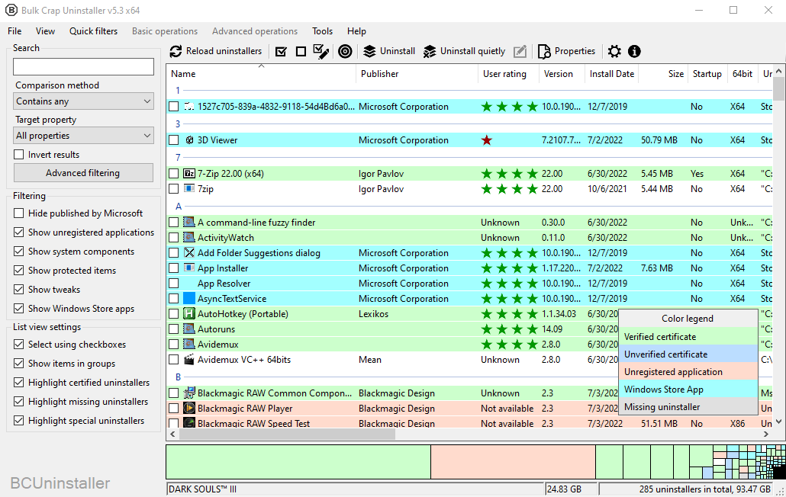Click the info circle icon in toolbar
This screenshot has width=786, height=497.
[x=634, y=51]
